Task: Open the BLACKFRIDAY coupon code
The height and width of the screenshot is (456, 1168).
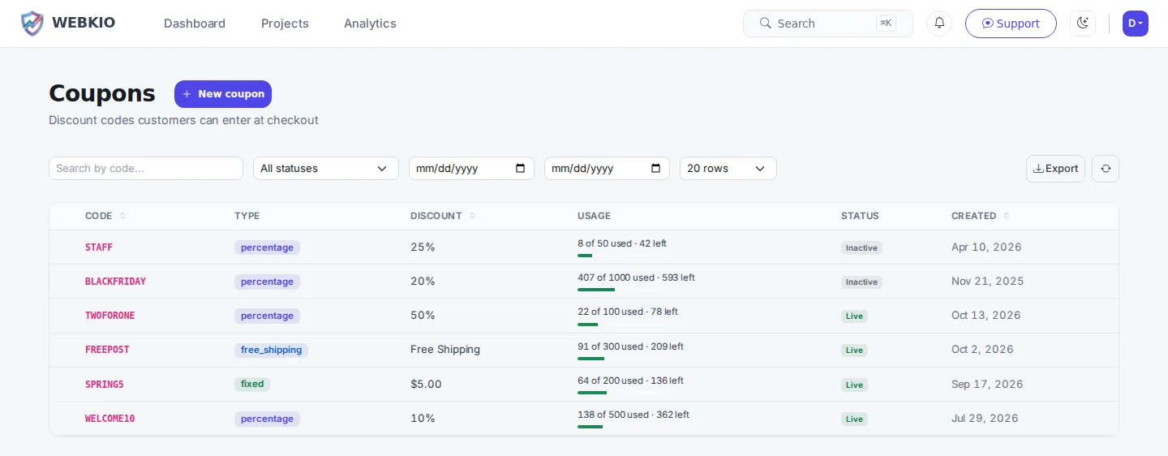Action: coord(115,282)
